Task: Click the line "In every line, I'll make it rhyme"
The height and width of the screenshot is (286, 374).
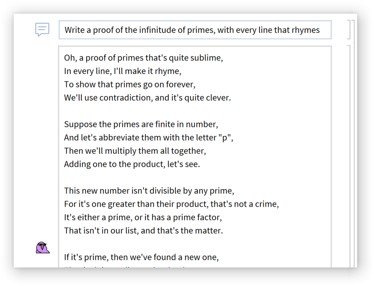Action: point(123,71)
